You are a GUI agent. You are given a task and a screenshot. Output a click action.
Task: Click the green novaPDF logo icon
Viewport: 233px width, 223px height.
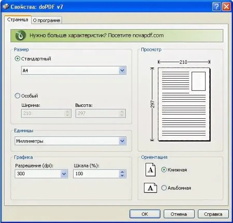[20, 36]
